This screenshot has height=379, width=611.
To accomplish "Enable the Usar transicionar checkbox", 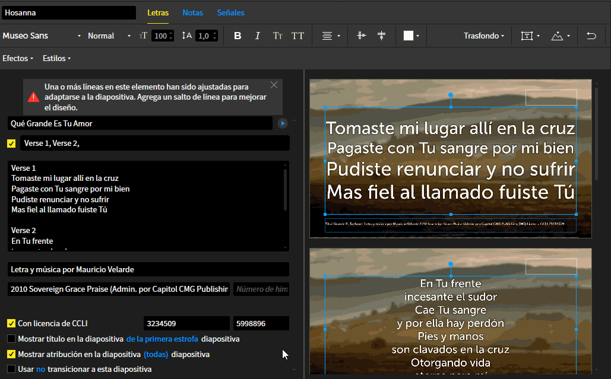I will pos(11,369).
